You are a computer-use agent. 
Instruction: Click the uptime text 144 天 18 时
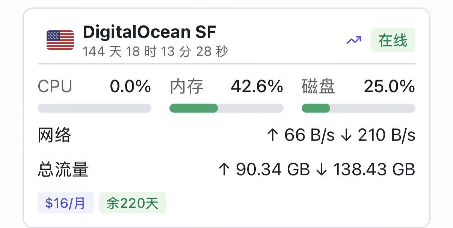[119, 52]
